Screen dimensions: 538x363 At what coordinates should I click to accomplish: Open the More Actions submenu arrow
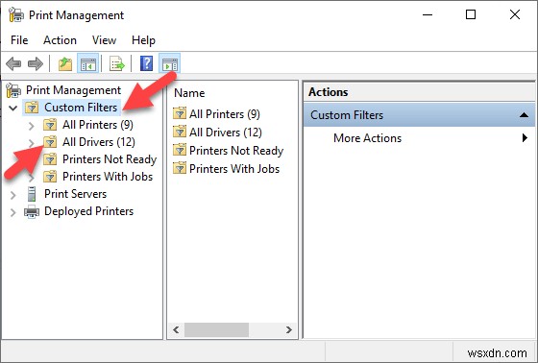(x=525, y=138)
